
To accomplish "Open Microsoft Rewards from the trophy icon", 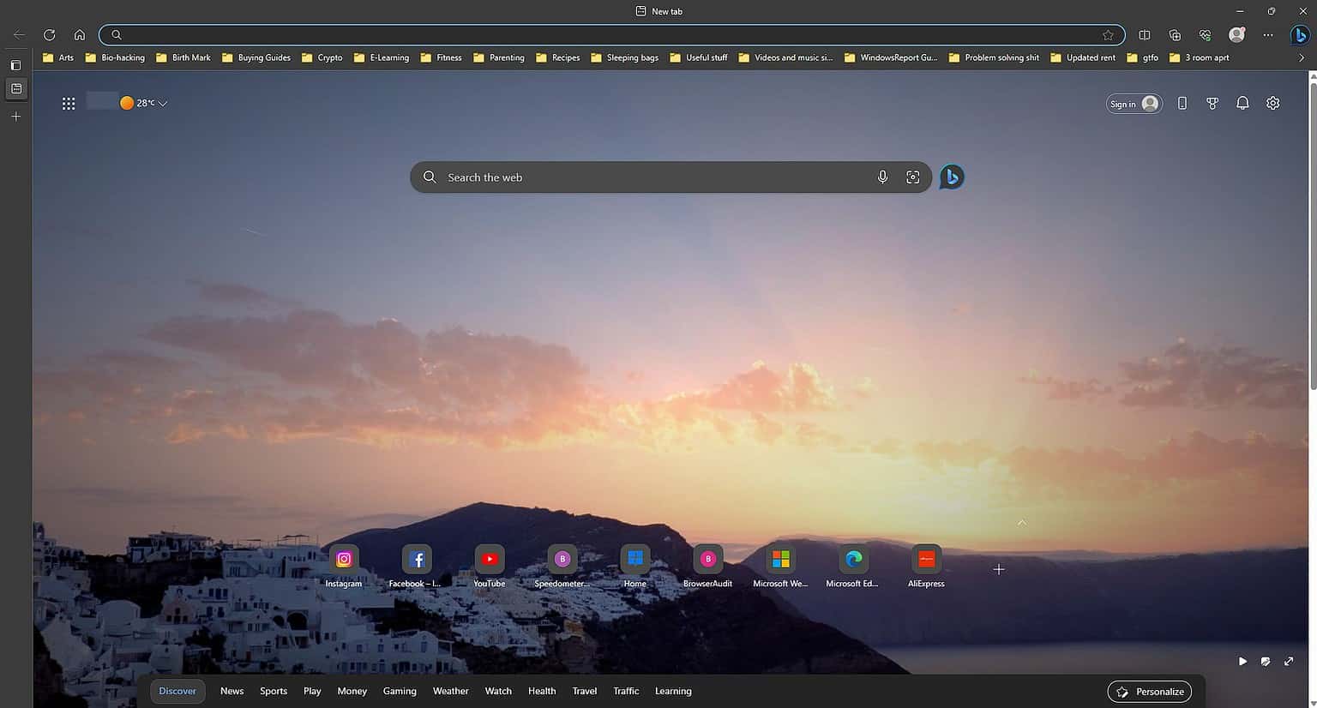I will click(x=1212, y=103).
